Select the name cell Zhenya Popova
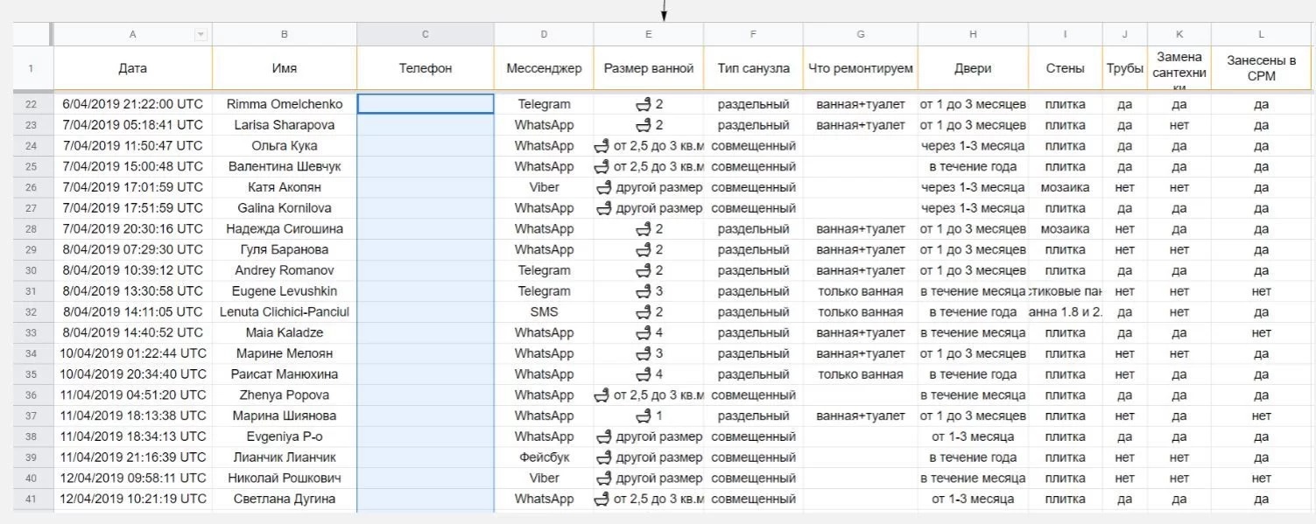 285,395
